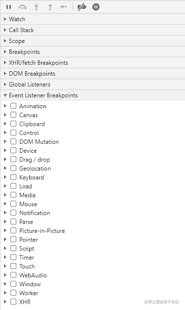The image size is (185, 310).
Task: Enable the Mouse event breakpoints checkbox
Action: click(x=13, y=204)
